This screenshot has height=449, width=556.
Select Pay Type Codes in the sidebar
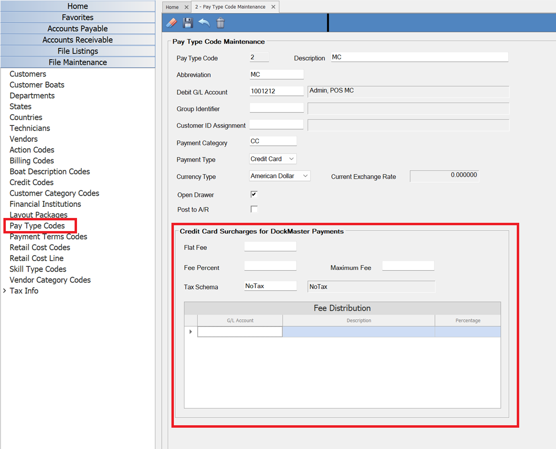(x=37, y=226)
